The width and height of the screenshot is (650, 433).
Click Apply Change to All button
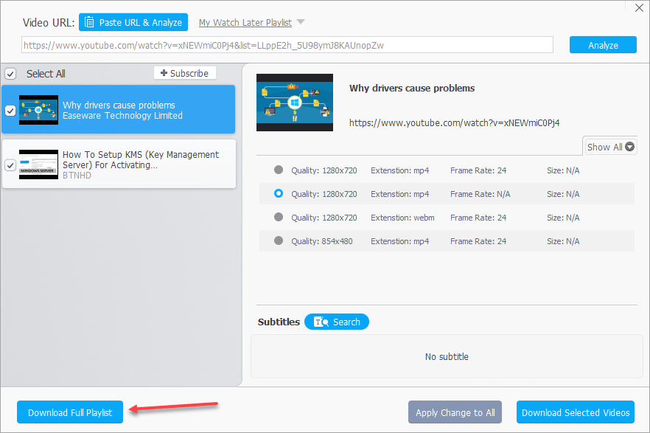pyautogui.click(x=455, y=412)
